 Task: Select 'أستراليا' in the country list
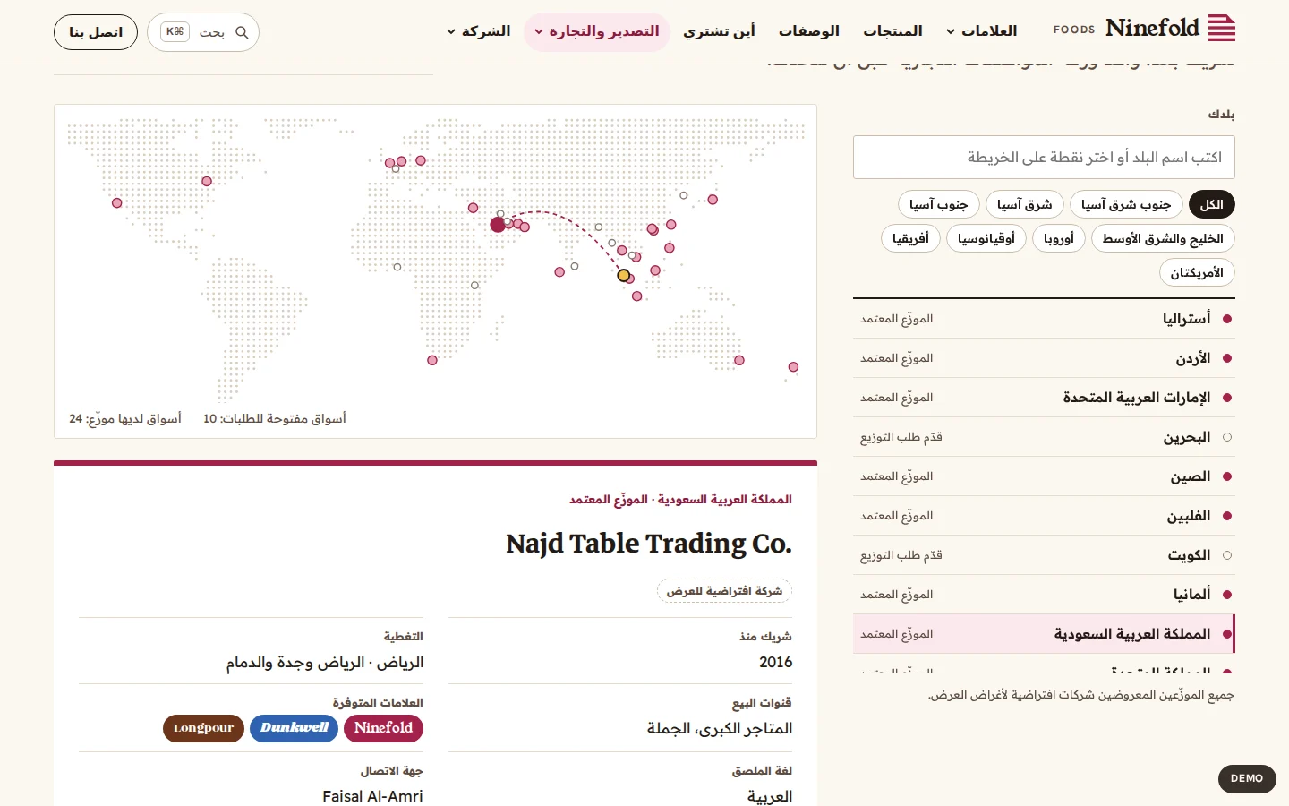[x=1044, y=319]
